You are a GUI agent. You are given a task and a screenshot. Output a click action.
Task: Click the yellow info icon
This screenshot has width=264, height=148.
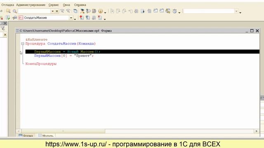click(x=101, y=11)
